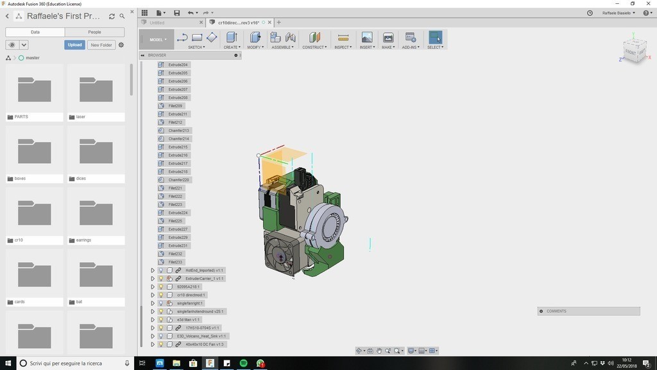The width and height of the screenshot is (657, 370).
Task: Open Raffaele Biasiello account dropdown
Action: pyautogui.click(x=619, y=13)
